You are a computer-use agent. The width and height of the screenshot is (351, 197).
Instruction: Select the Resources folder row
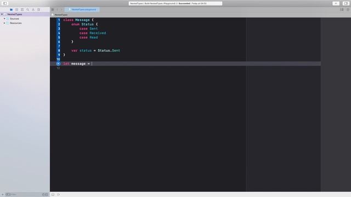point(25,23)
